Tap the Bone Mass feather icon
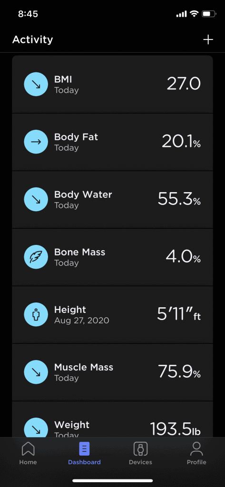The image size is (225, 487). pyautogui.click(x=36, y=257)
